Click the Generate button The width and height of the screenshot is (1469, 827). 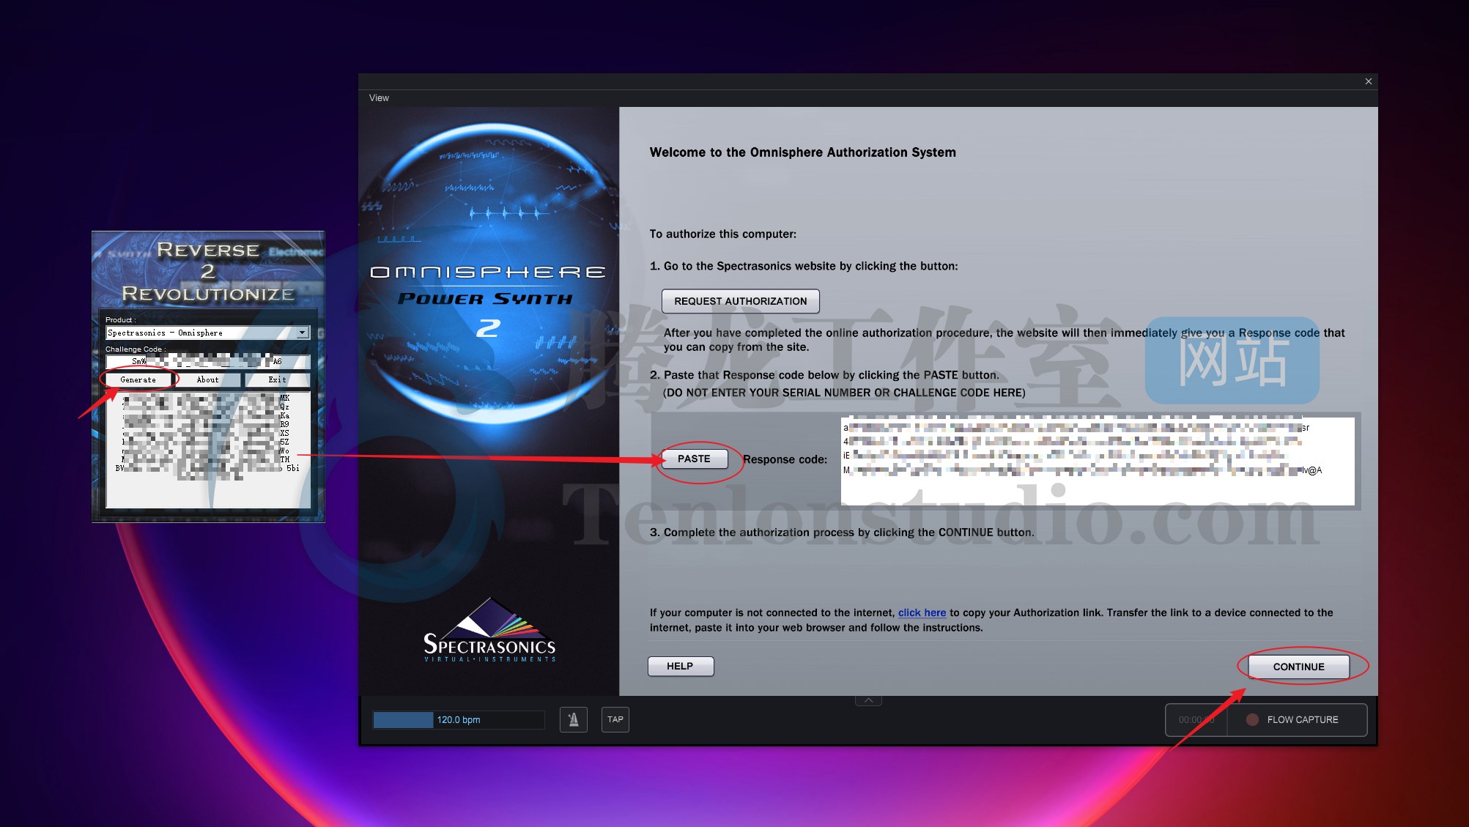[x=138, y=379]
